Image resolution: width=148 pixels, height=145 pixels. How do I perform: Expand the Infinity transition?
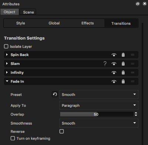pos(7,72)
